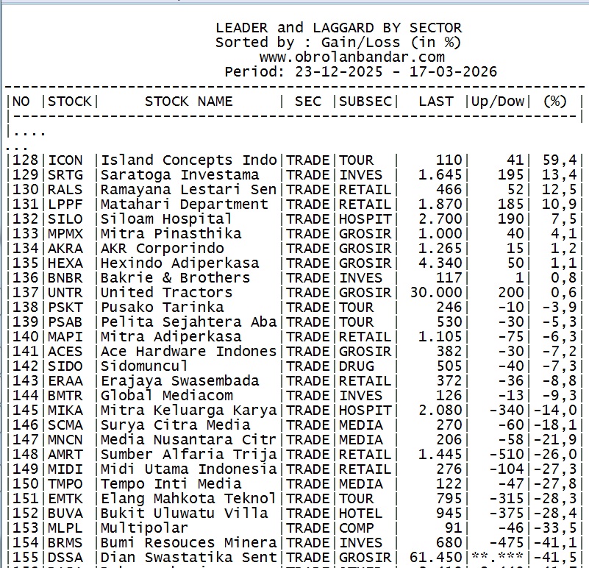Viewport: 589px width, 568px height.
Task: Click the SUBSEC column header
Action: (x=365, y=102)
